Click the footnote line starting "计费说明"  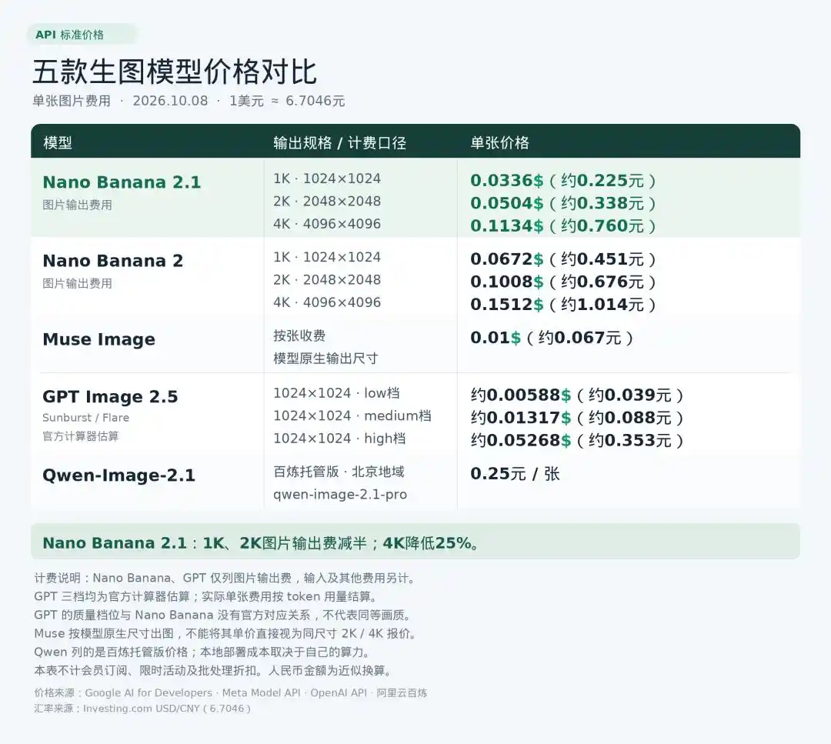(225, 578)
